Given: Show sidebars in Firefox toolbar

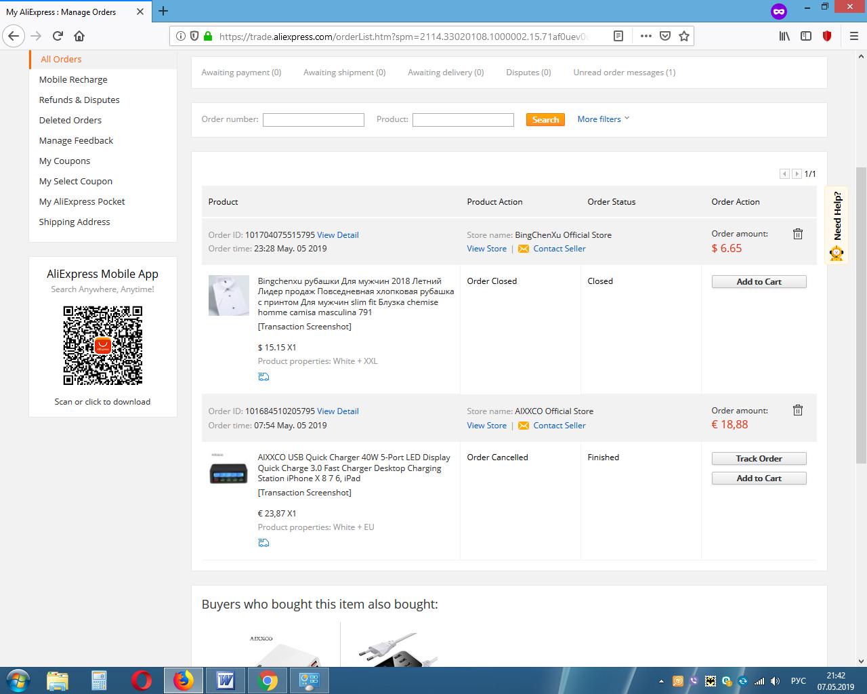Looking at the screenshot, I should (806, 36).
